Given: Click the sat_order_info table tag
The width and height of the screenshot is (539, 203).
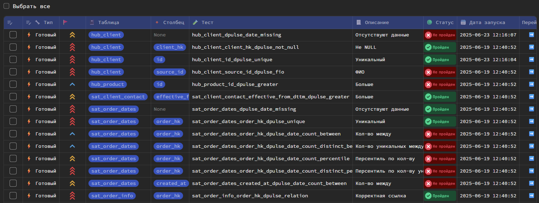Looking at the screenshot, I should 112,196.
